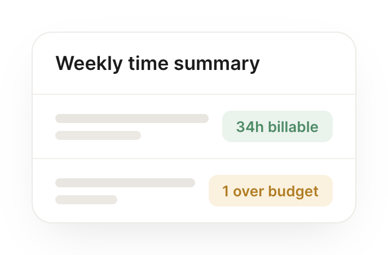
Task: Click the blank space between placeholder and billable badge
Action: tap(215, 126)
